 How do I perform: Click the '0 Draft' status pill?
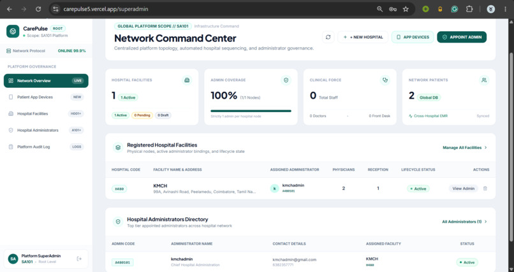tap(163, 115)
